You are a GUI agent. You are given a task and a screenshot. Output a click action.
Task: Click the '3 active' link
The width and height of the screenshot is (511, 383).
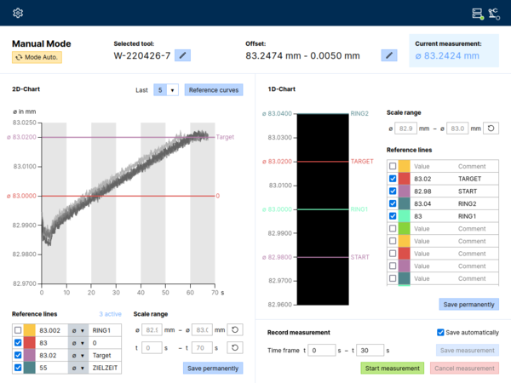coord(110,314)
